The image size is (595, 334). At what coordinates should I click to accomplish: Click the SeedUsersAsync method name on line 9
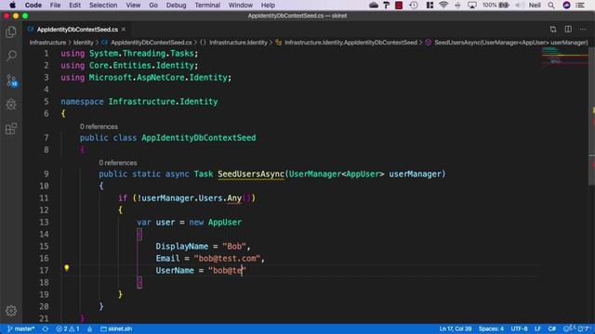251,174
